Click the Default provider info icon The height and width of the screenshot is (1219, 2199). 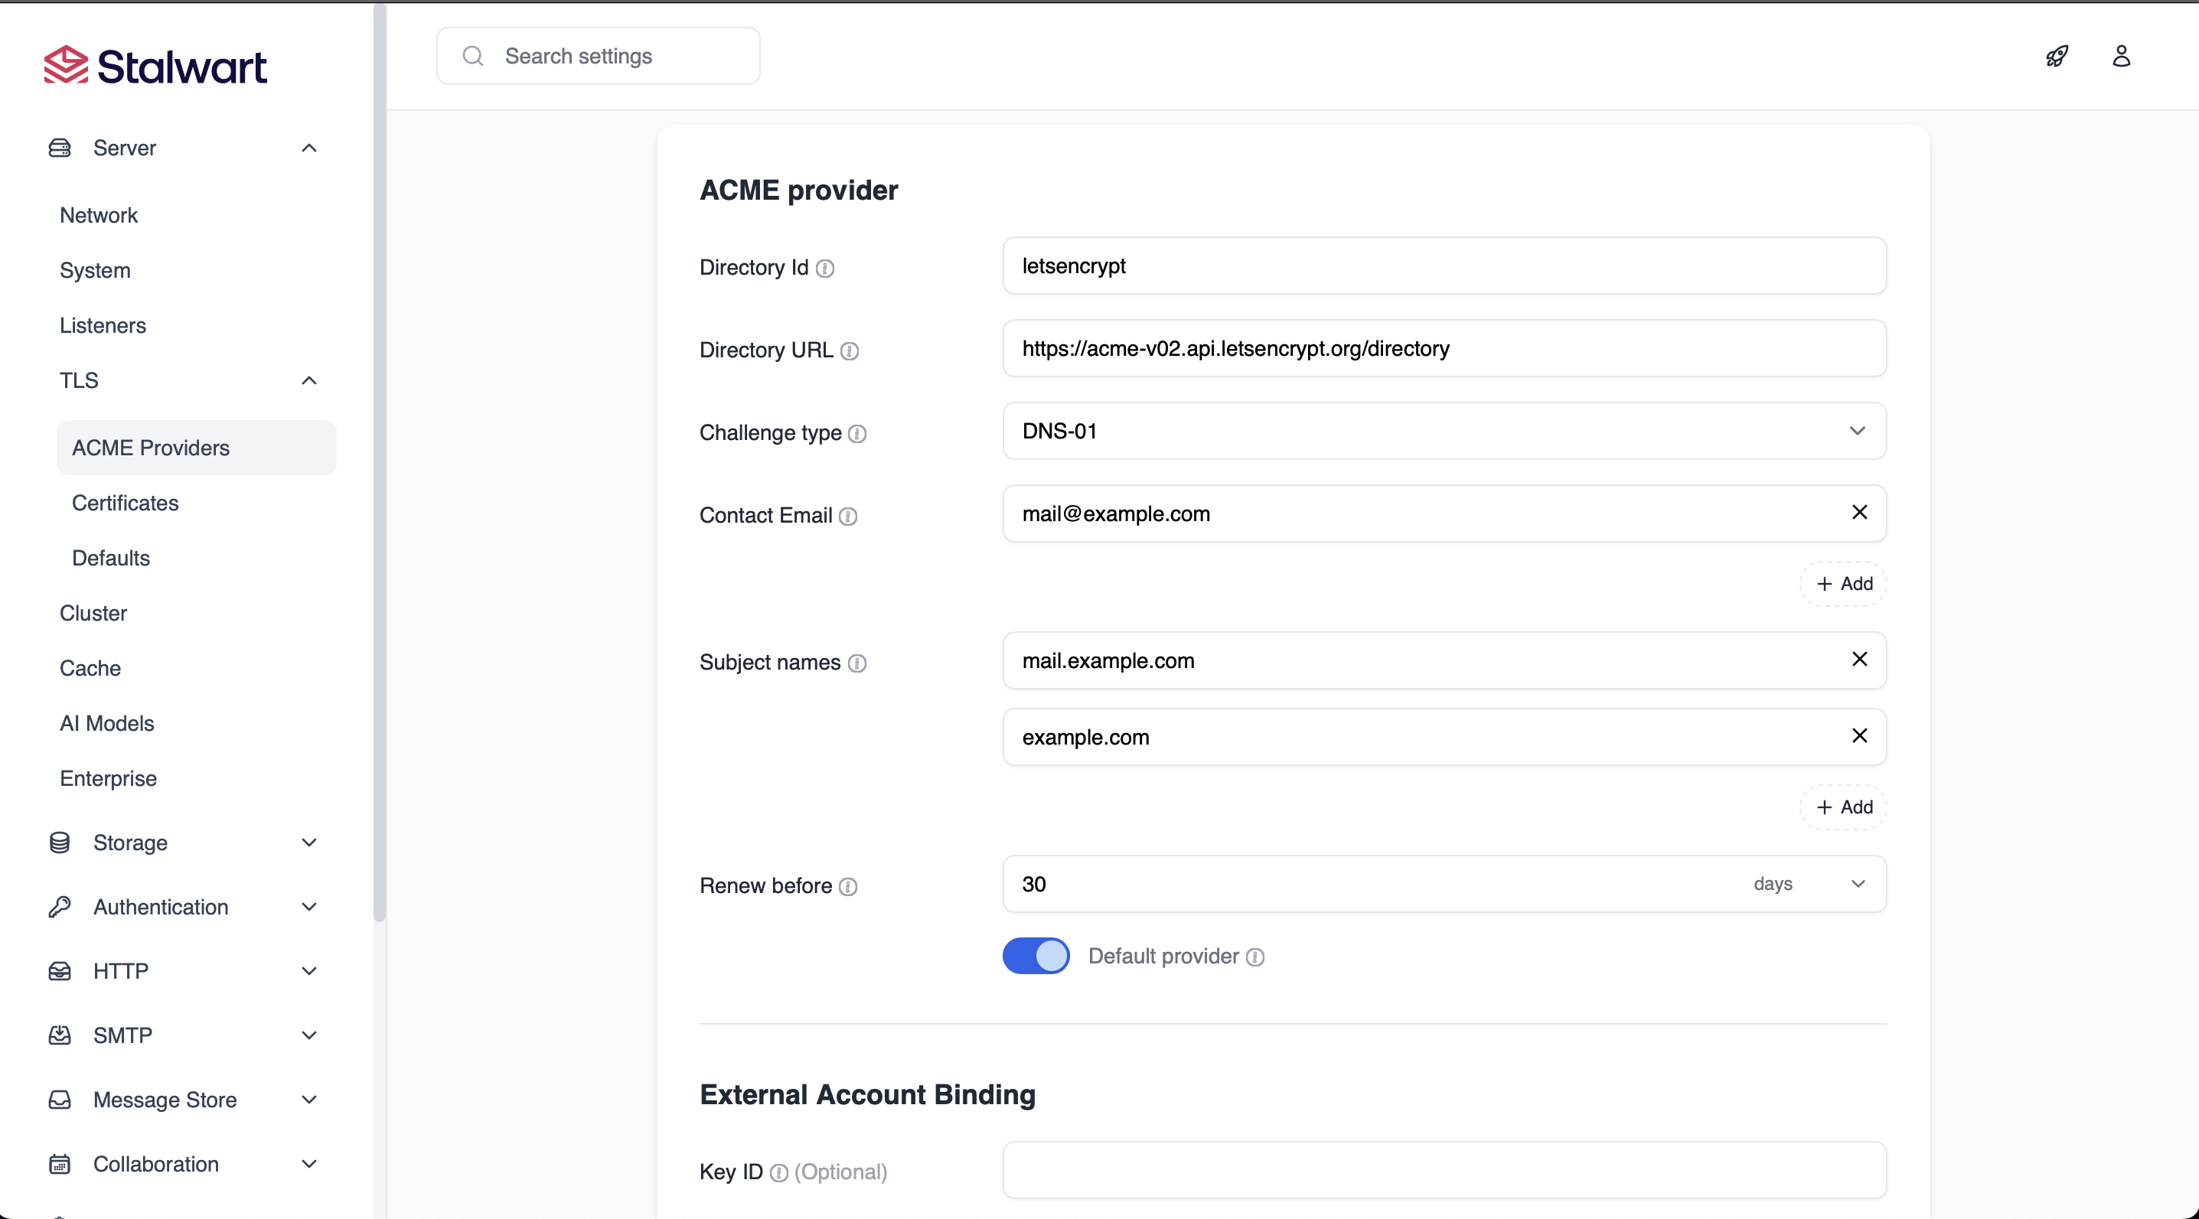point(1254,957)
